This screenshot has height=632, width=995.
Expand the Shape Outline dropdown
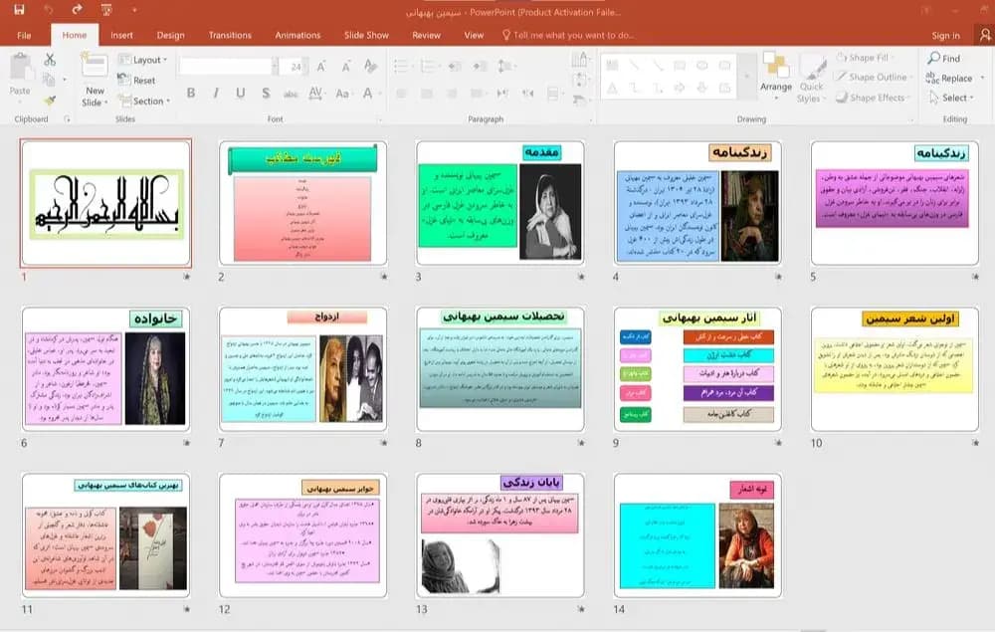coord(874,77)
